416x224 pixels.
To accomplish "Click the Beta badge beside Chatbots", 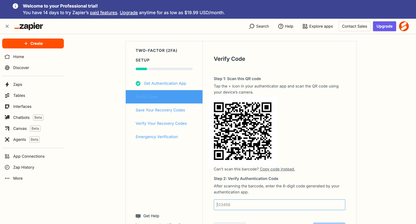I will (x=38, y=118).
